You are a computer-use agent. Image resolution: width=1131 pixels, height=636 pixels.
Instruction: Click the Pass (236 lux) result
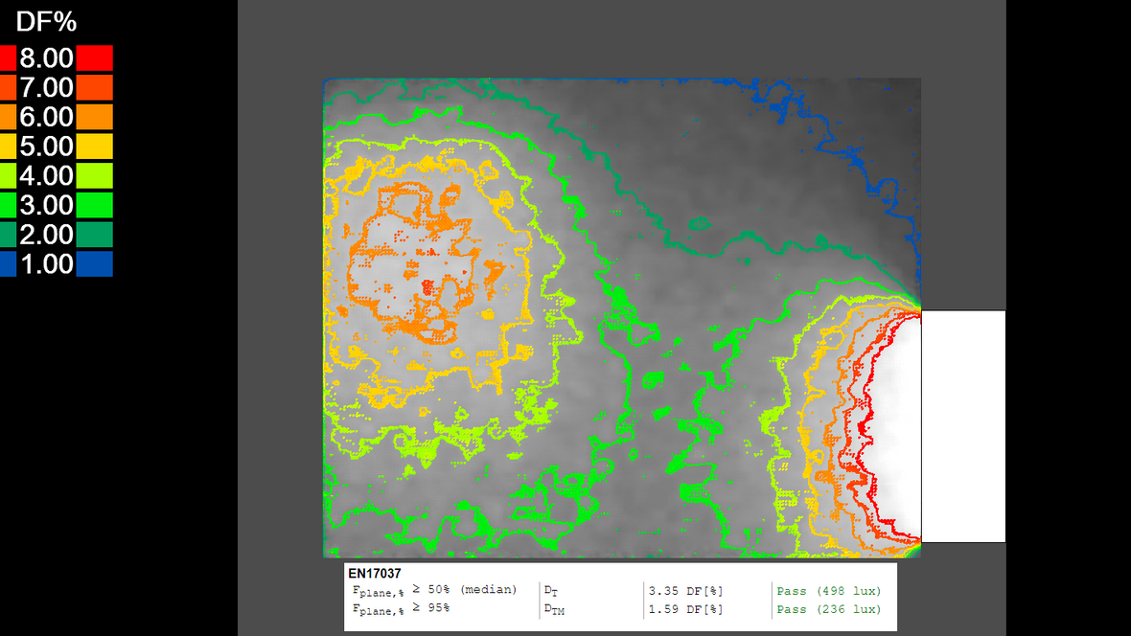click(x=828, y=609)
